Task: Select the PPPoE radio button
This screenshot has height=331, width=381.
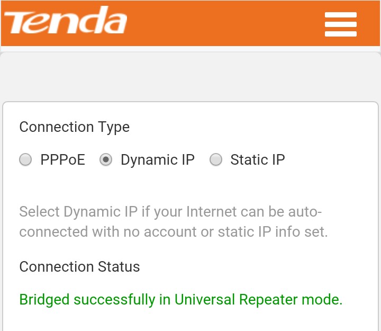Action: (x=25, y=159)
